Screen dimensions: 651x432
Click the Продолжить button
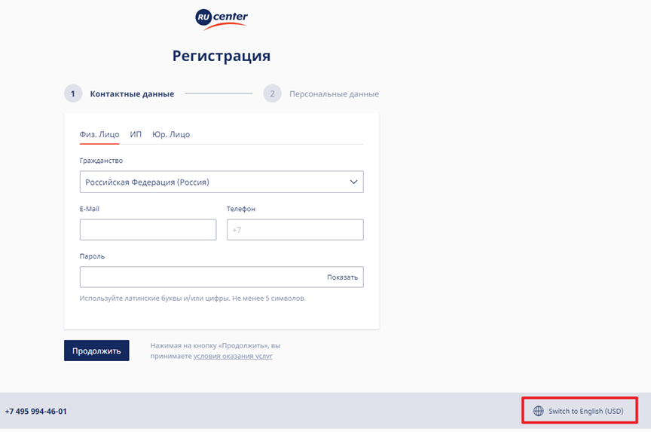[x=96, y=351]
